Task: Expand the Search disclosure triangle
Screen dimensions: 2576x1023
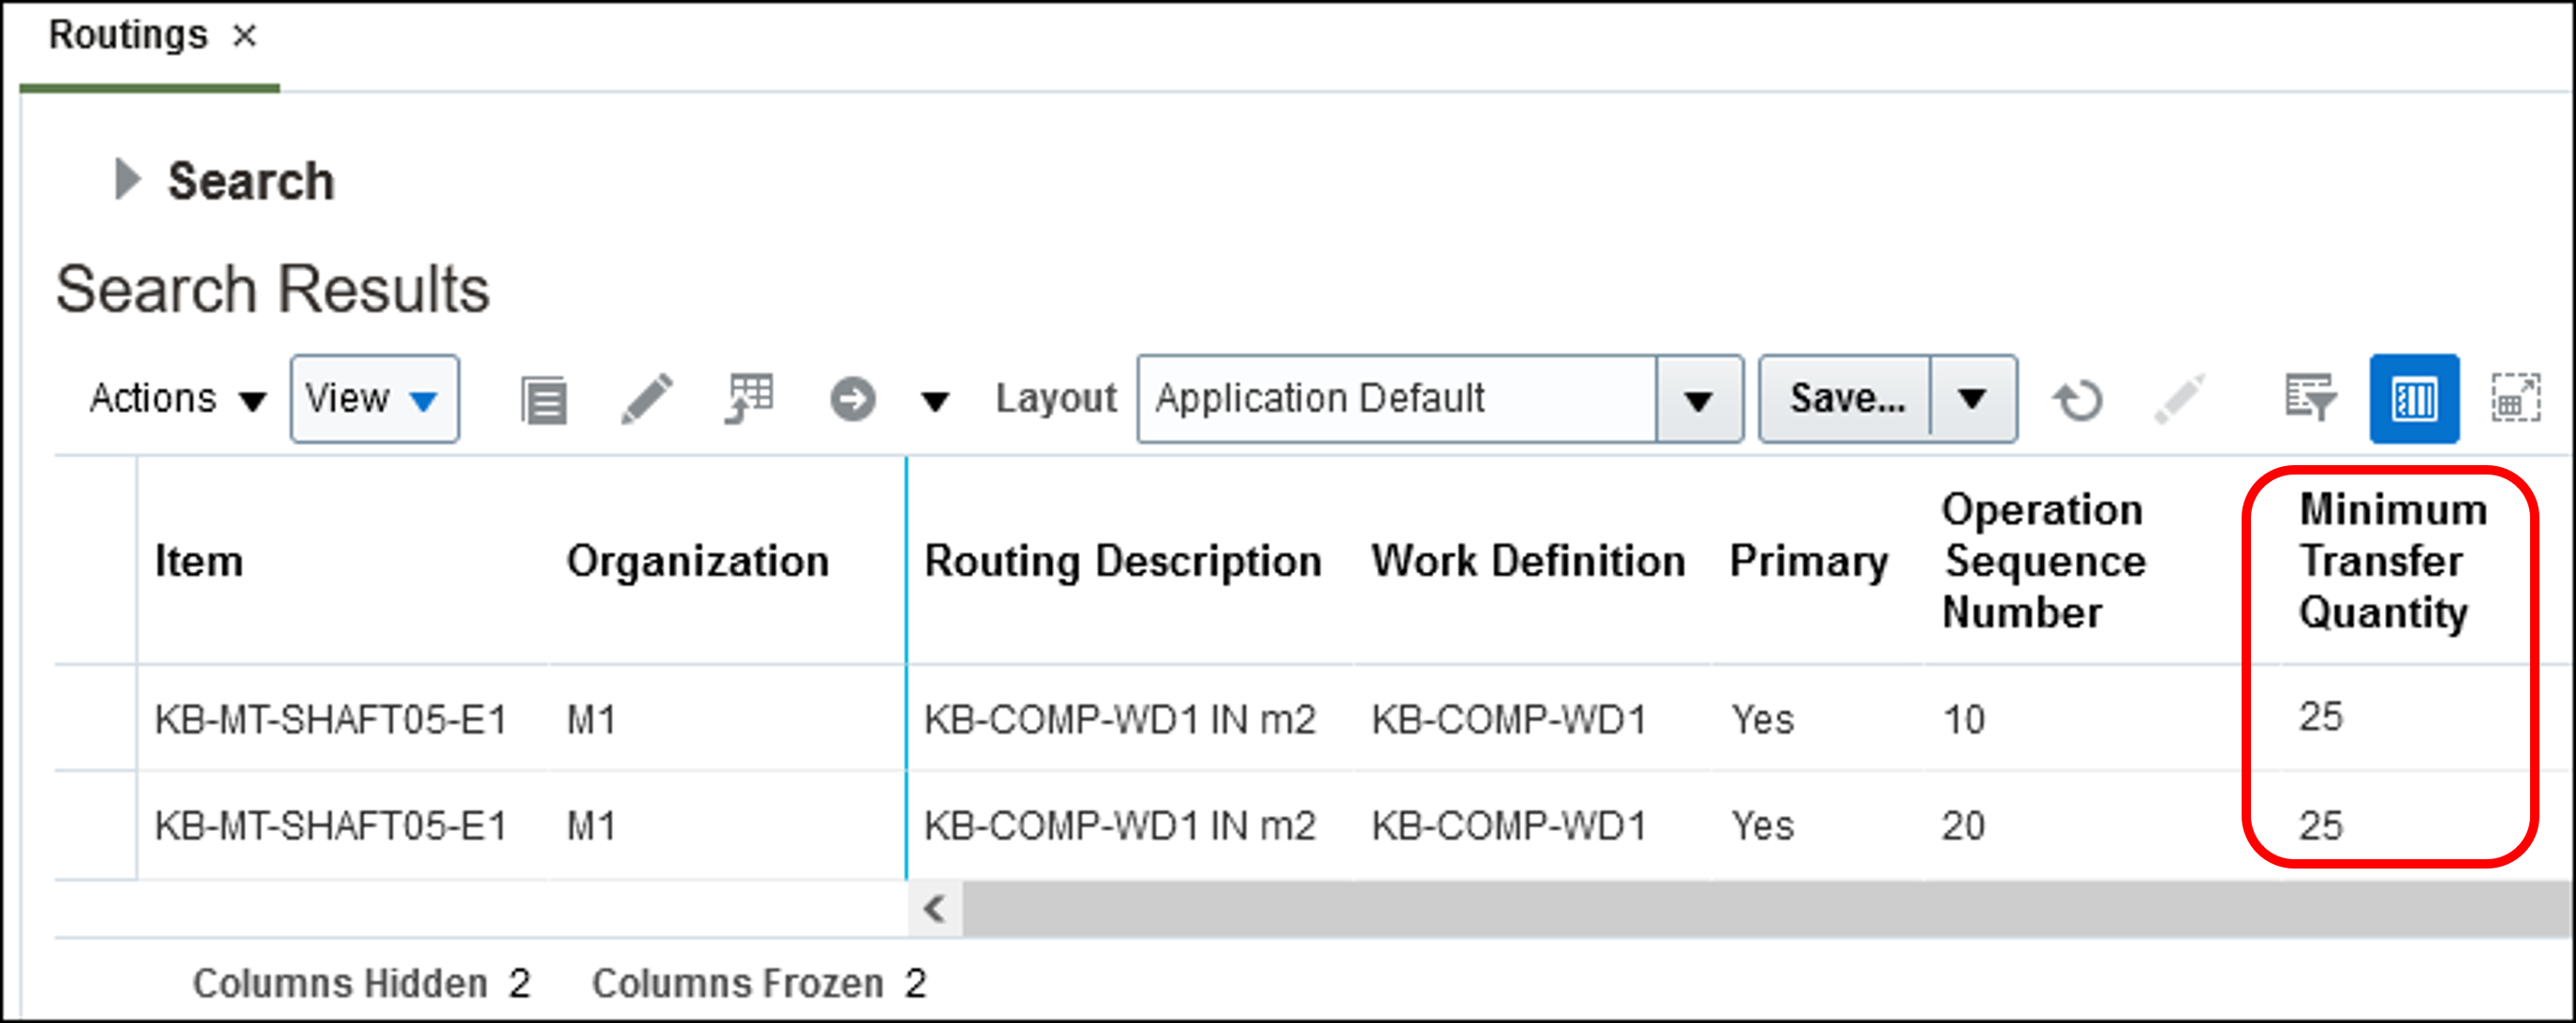Action: 127,180
